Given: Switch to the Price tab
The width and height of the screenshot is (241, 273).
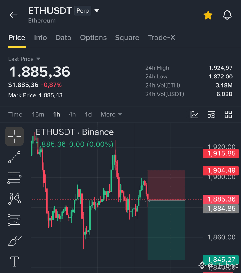Looking at the screenshot, I should pos(17,38).
